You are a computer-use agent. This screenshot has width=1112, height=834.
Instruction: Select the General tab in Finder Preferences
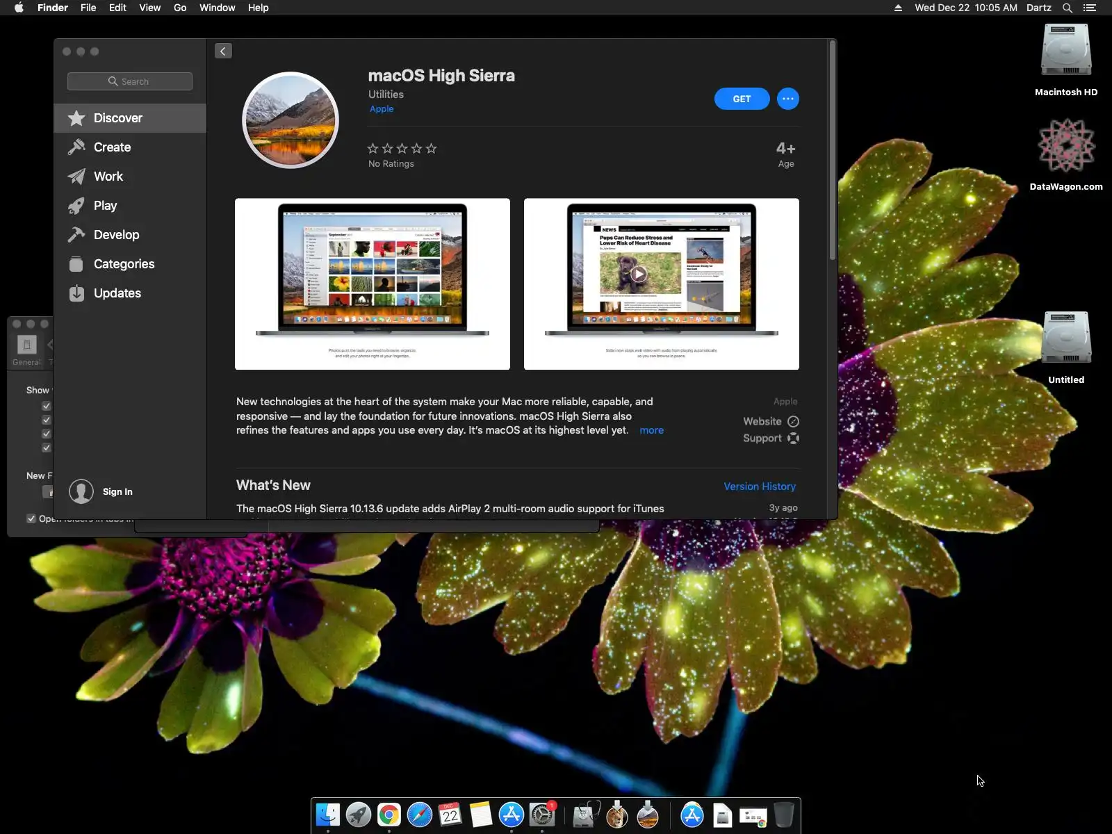click(x=26, y=350)
